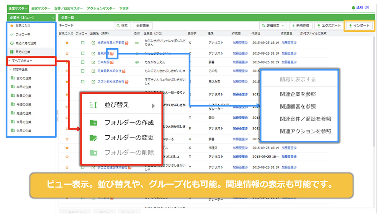The image size is (383, 216).
Task: Click the インポート button
Action: [359, 26]
